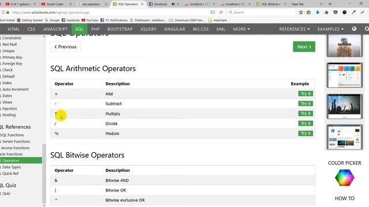Activate the eyedropper tool icon
The height and width of the screenshot is (207, 369).
pos(353,13)
